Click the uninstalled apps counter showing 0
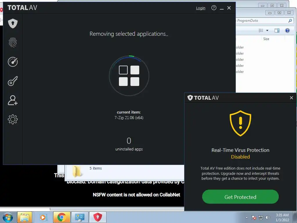The image size is (297, 223). click(x=129, y=141)
